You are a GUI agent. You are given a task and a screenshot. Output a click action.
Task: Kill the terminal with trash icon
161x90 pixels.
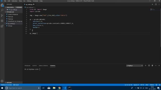pyautogui.click(x=152, y=65)
